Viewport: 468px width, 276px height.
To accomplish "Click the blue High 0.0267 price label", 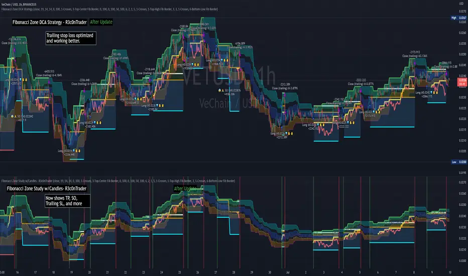I will click(x=459, y=18).
